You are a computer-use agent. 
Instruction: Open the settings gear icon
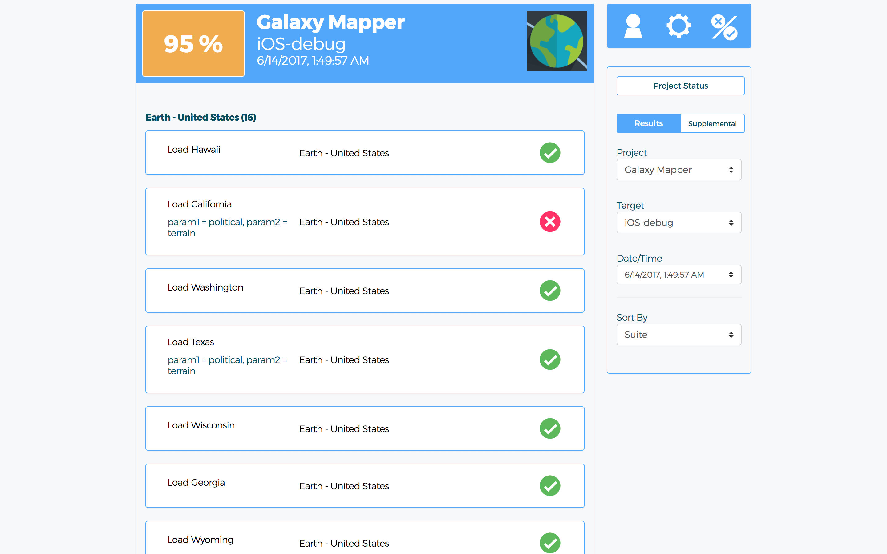678,26
